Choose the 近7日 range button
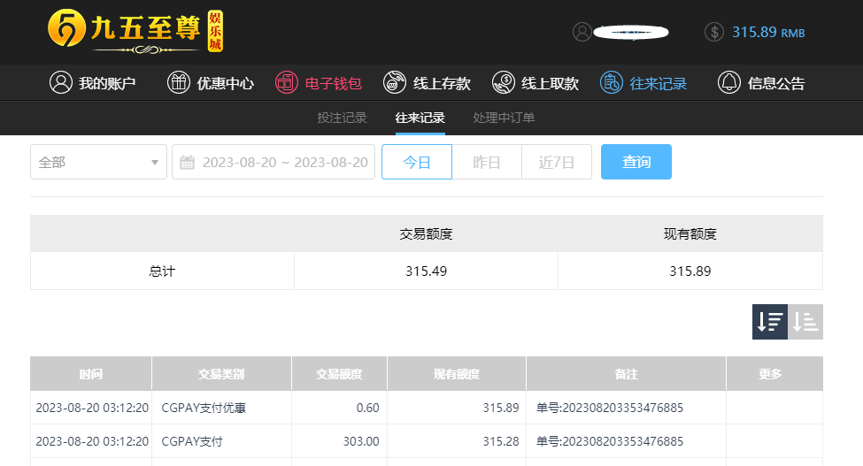Image resolution: width=863 pixels, height=466 pixels. click(557, 162)
